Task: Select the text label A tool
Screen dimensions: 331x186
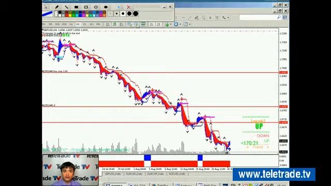Action: 210,18
